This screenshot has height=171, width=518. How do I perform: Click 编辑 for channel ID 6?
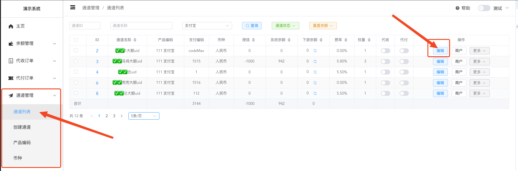point(440,83)
